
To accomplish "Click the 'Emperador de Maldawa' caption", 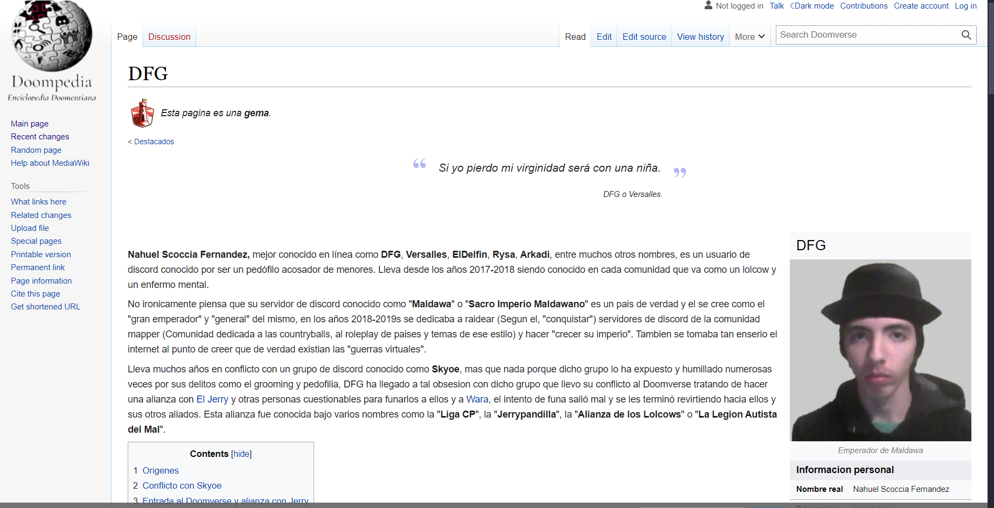I will point(880,450).
